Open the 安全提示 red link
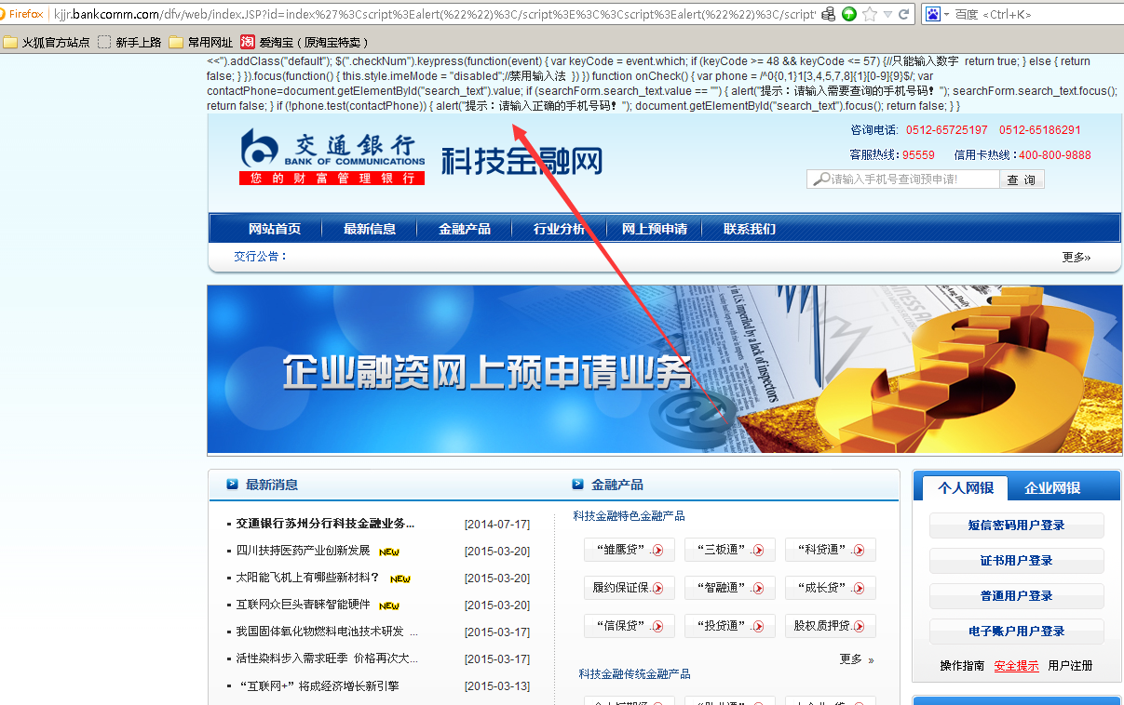 pyautogui.click(x=1016, y=666)
